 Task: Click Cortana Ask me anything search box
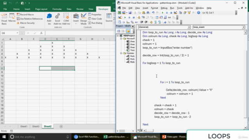pyautogui.click(x=39, y=136)
